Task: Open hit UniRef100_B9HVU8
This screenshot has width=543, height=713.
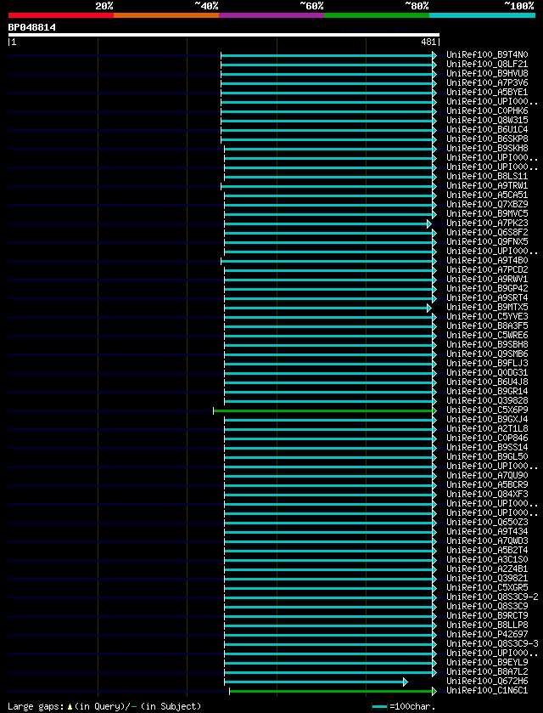Action: 487,74
